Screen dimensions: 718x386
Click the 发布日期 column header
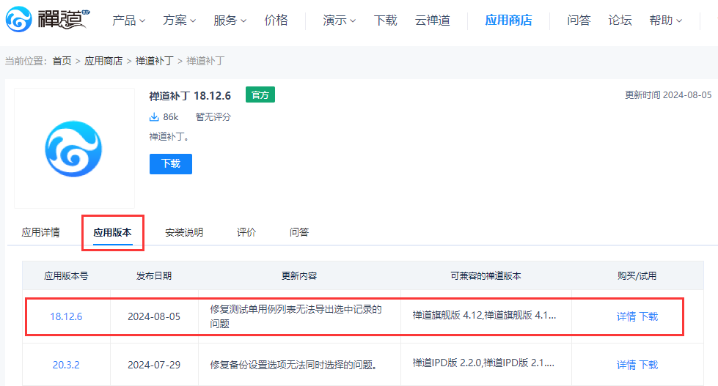click(x=154, y=276)
